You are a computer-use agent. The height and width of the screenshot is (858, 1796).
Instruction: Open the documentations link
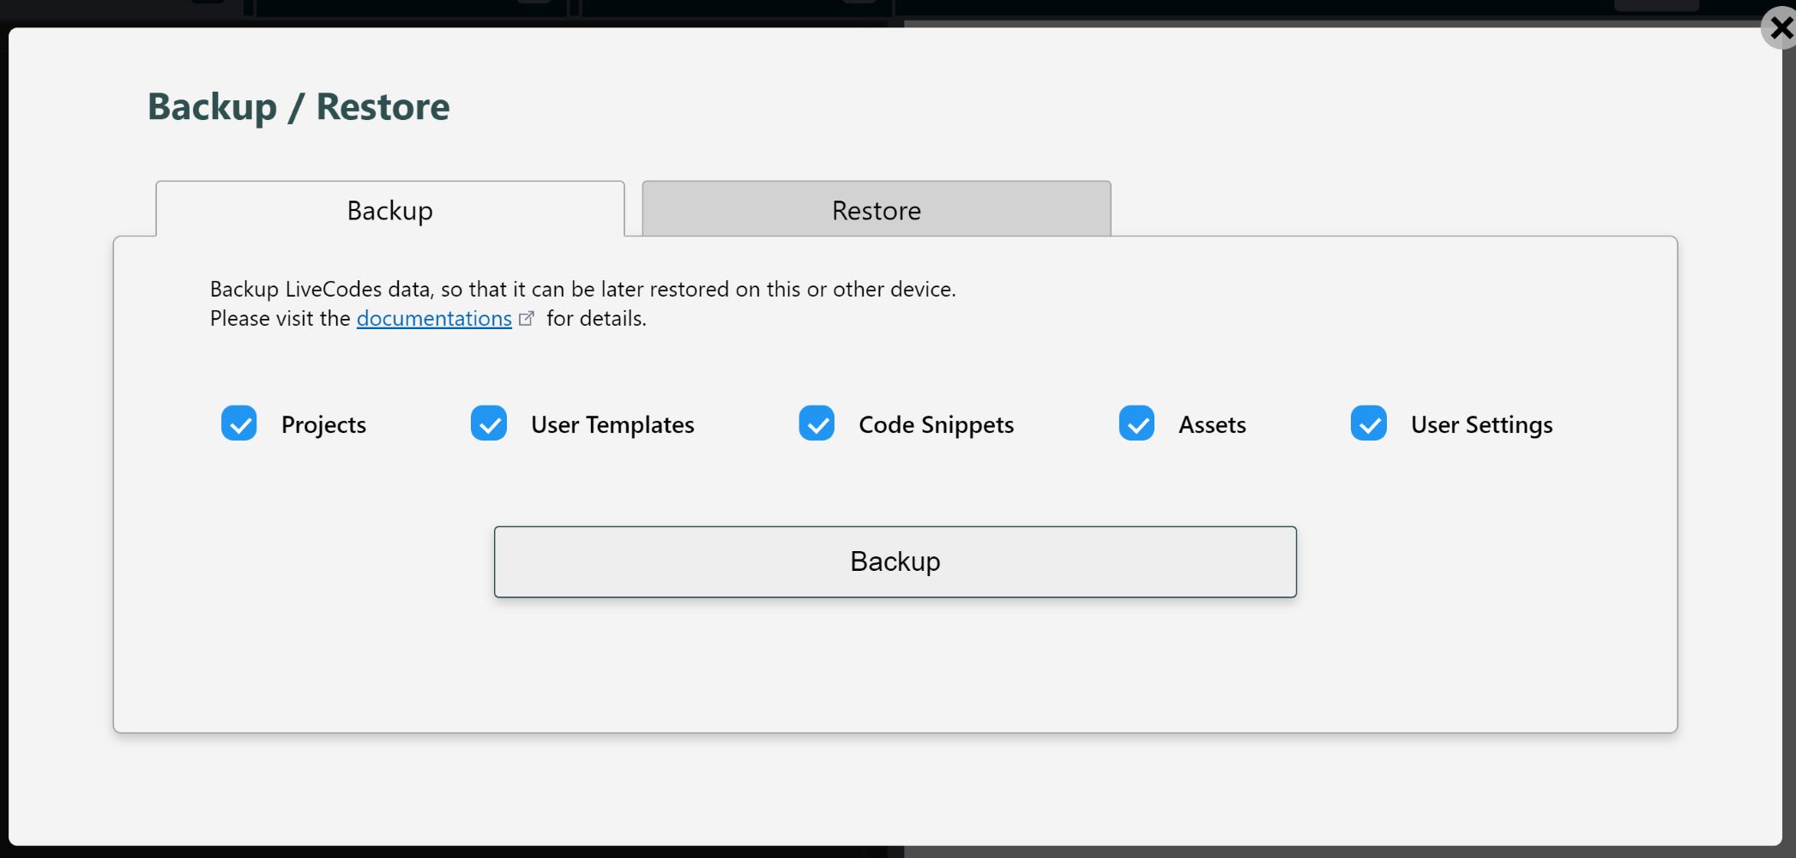434,317
